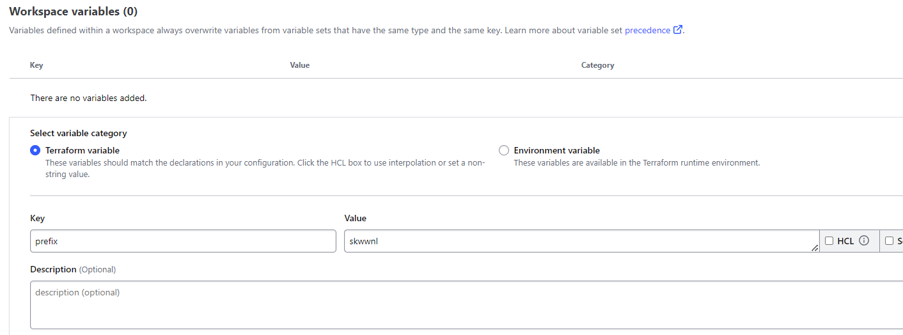903x335 pixels.
Task: Choose the Environment variable radio option
Action: (504, 151)
